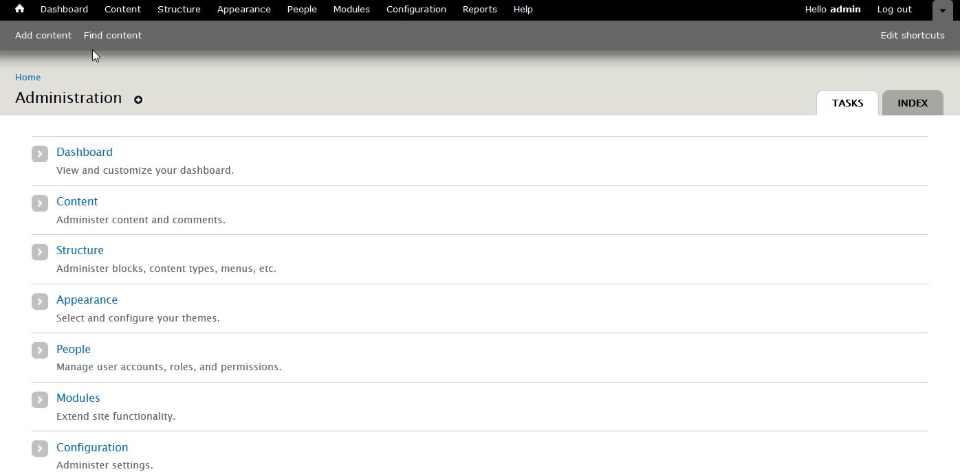
Task: Click the arrow icon beside Content
Action: 40,203
